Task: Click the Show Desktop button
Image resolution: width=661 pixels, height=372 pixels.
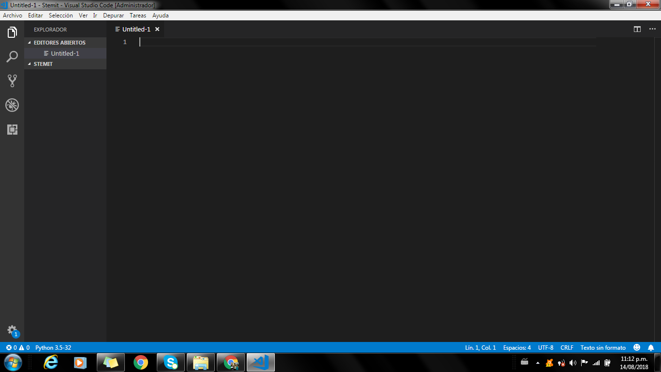Action: coord(658,362)
